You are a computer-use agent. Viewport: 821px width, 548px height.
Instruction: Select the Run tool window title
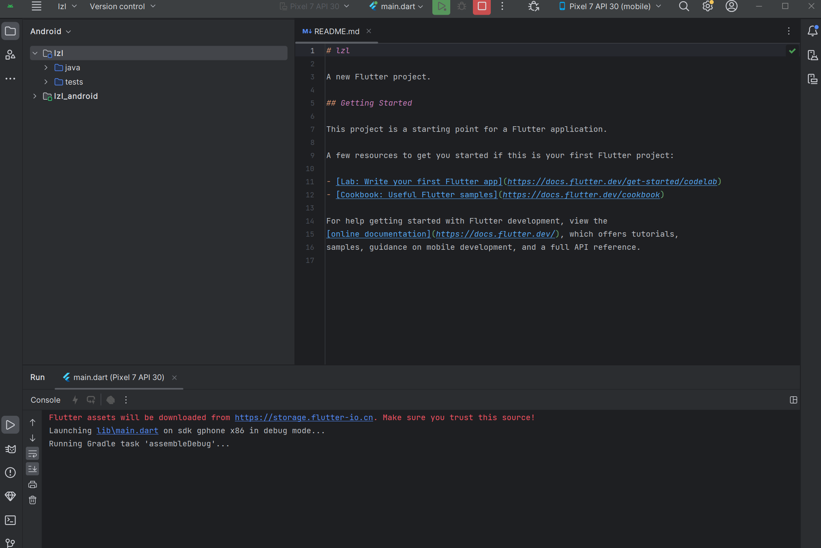click(x=37, y=377)
